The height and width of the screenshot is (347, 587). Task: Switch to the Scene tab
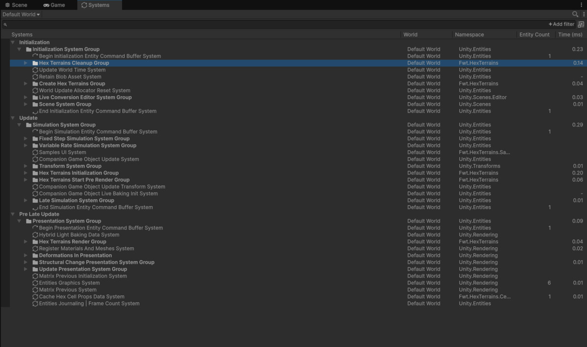16,5
